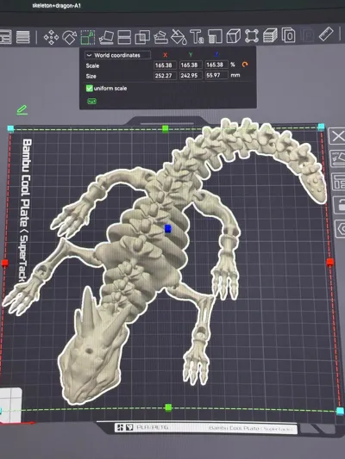Click the 'Size' row label

click(x=91, y=77)
